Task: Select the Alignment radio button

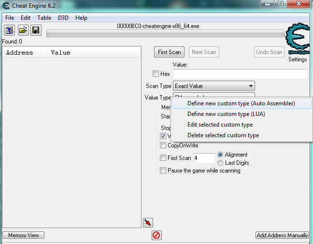Action: [x=220, y=155]
